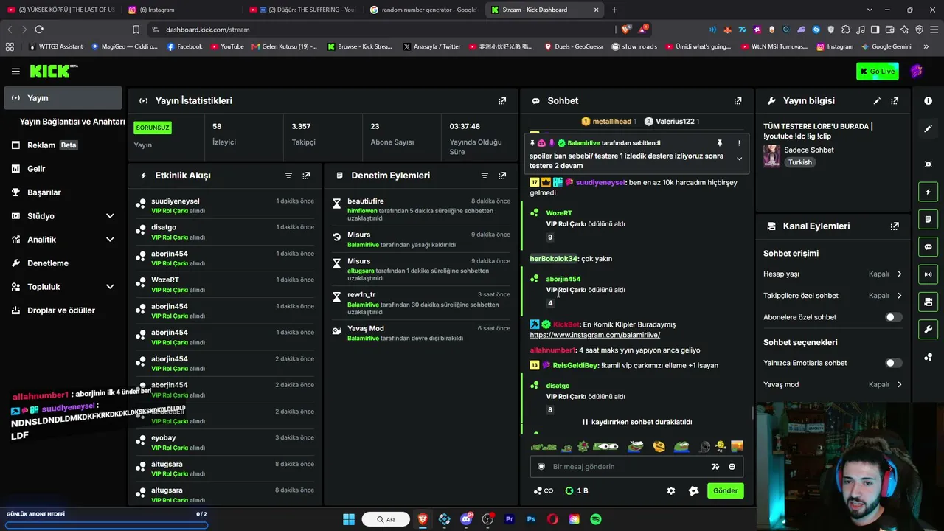Toggle the broadcast stats icon in right rail
Screen dimensions: 944x531
(x=928, y=274)
